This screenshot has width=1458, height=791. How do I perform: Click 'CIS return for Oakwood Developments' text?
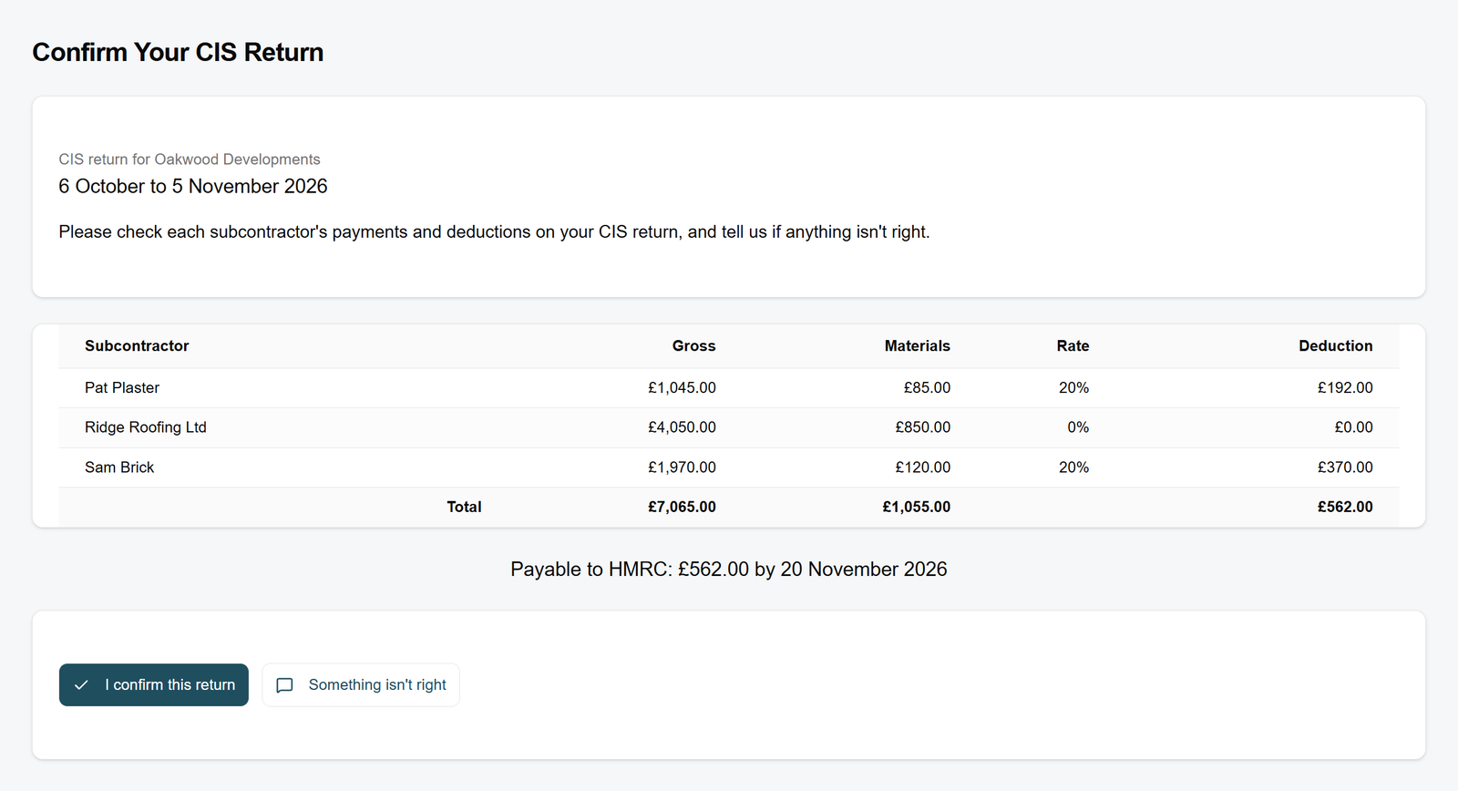click(190, 159)
